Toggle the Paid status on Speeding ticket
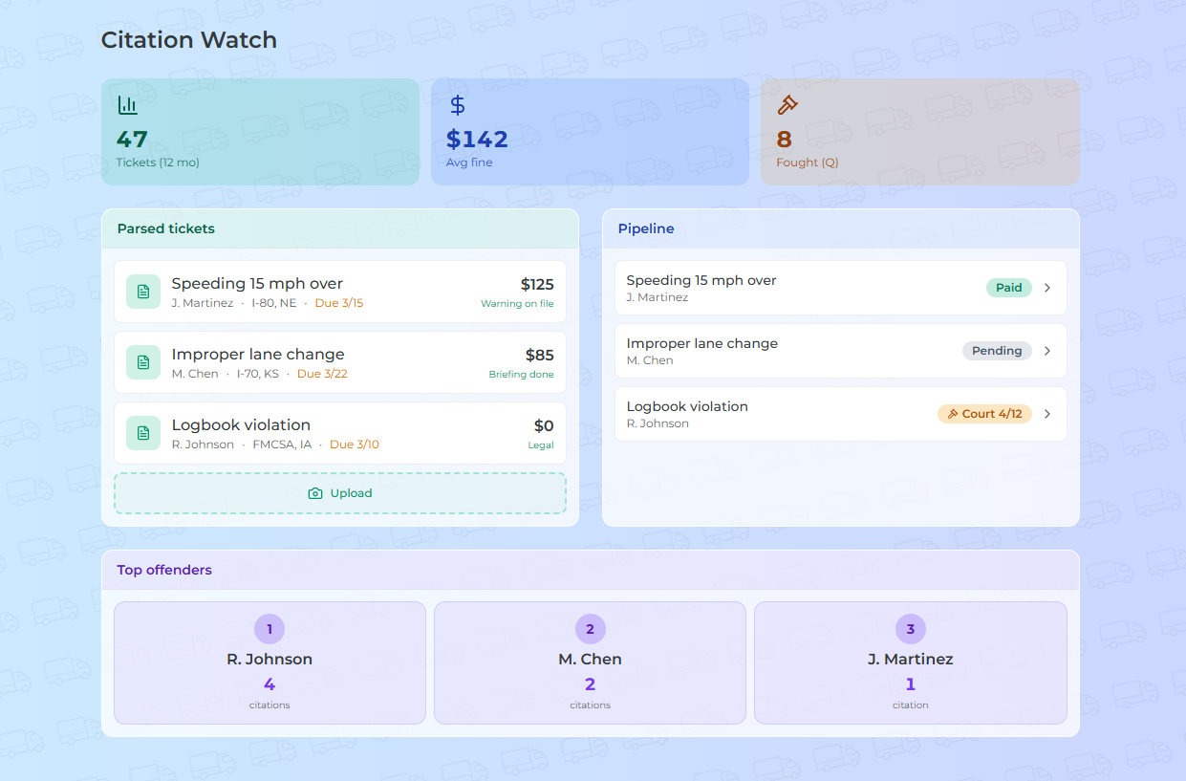Viewport: 1186px width, 781px height. [1008, 287]
